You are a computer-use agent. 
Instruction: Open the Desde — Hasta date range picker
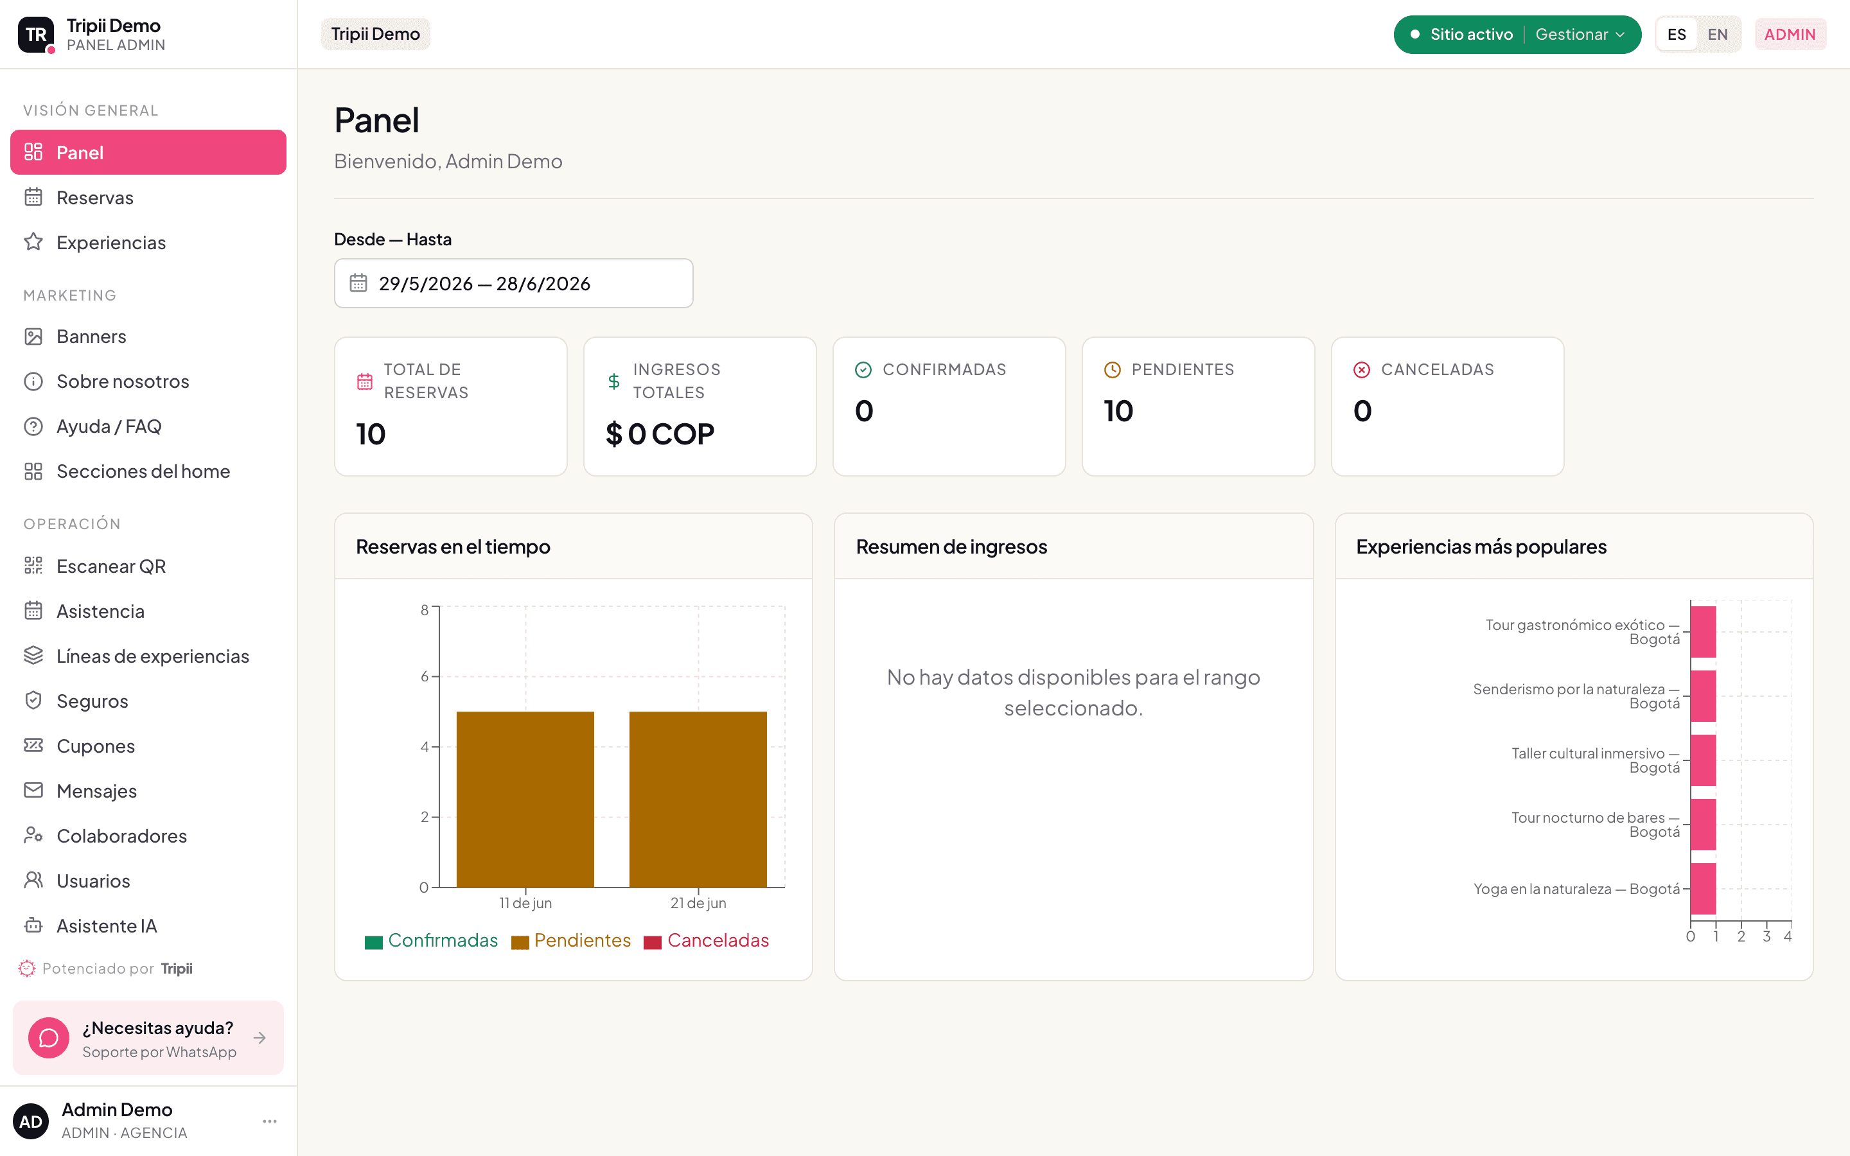coord(514,283)
